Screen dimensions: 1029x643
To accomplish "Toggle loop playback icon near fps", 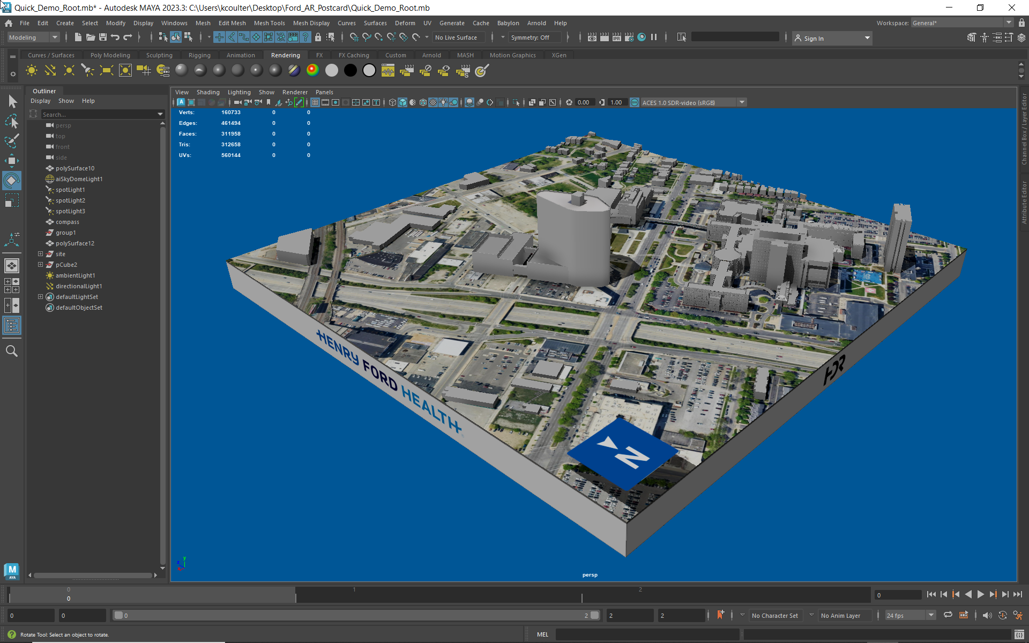I will click(948, 616).
